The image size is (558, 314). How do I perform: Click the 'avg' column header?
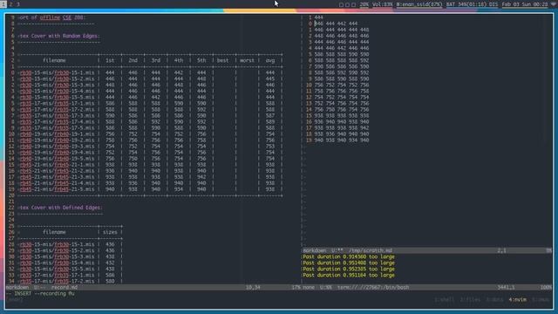tap(270, 60)
